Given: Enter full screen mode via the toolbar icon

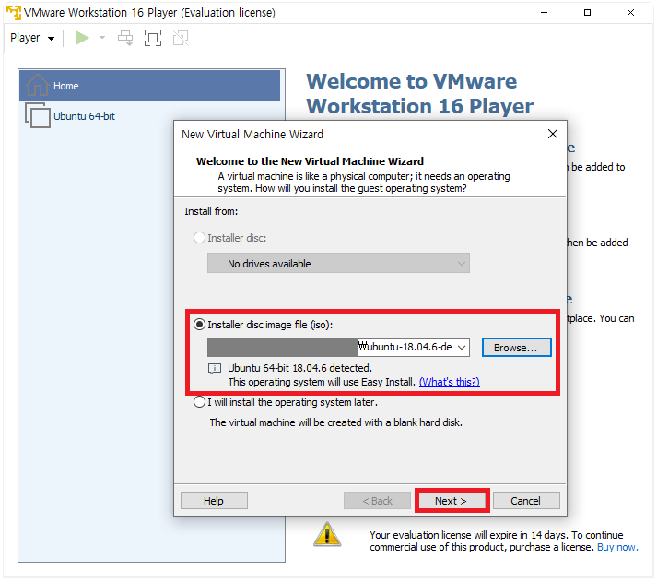Looking at the screenshot, I should [153, 38].
